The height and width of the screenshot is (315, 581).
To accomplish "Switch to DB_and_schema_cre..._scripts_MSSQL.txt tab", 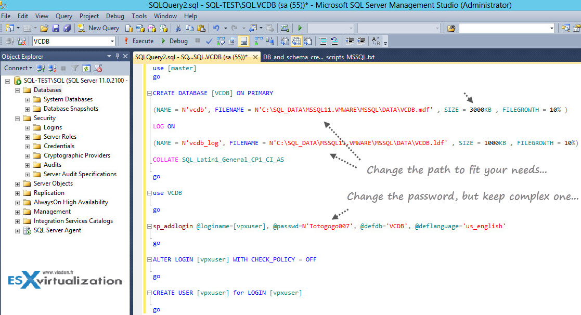I will coord(319,57).
